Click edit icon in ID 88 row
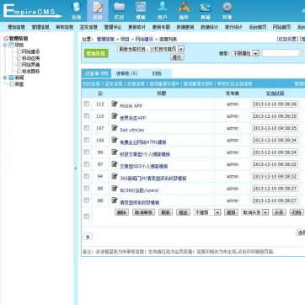The image size is (305, 305). click(115, 201)
